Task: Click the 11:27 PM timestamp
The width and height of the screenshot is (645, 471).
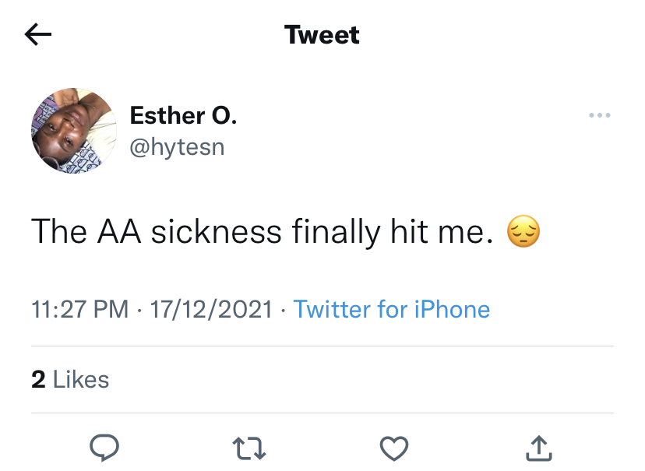Action: click(79, 309)
